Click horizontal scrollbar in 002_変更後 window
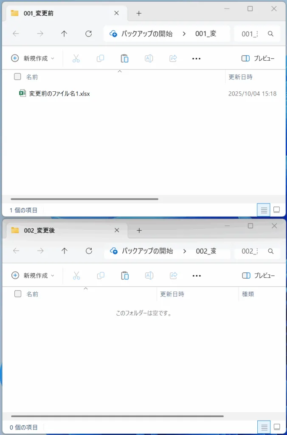This screenshot has width=287, height=435. pos(117,416)
